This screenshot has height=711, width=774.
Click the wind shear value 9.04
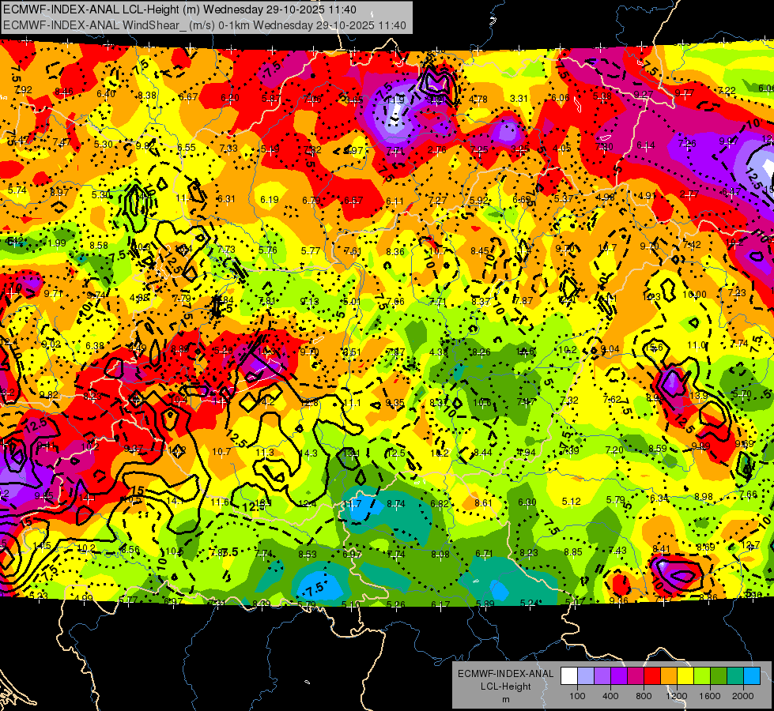coord(610,349)
